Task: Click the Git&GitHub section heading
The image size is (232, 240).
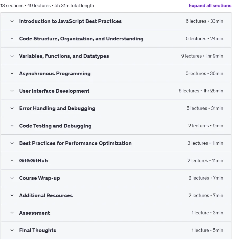Action: pos(34,161)
